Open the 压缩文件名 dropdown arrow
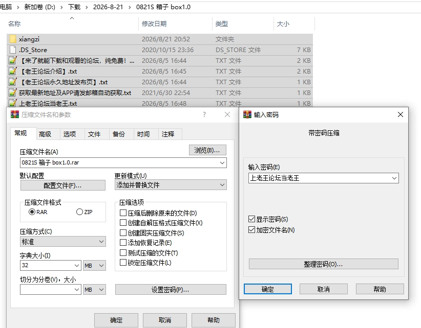Screen dimensions: 421x328 tap(222, 163)
